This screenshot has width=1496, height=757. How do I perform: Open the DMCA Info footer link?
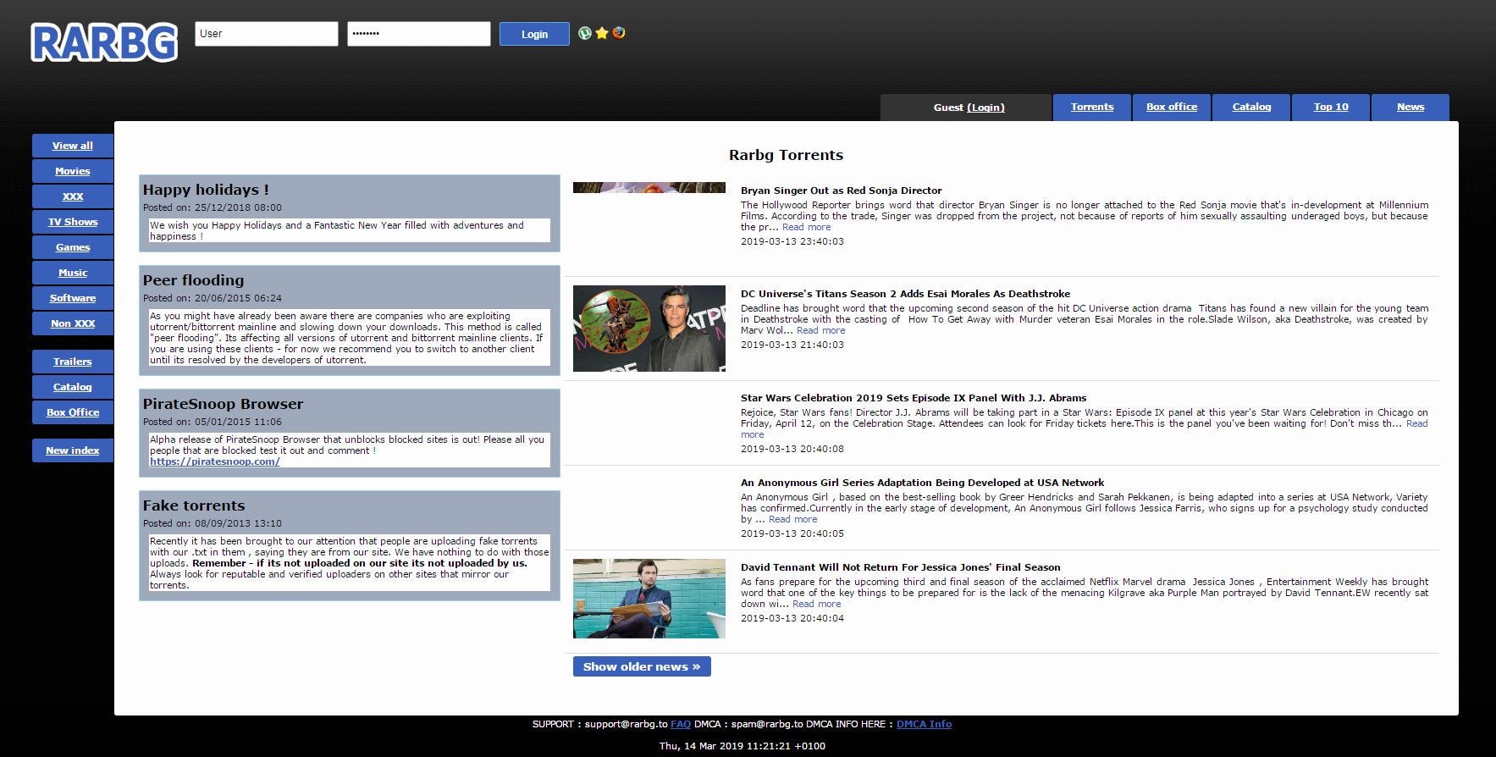924,724
